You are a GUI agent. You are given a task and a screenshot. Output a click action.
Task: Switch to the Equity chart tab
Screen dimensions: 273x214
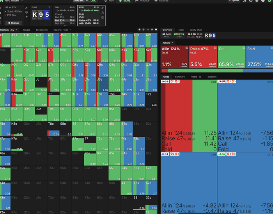(x=196, y=30)
